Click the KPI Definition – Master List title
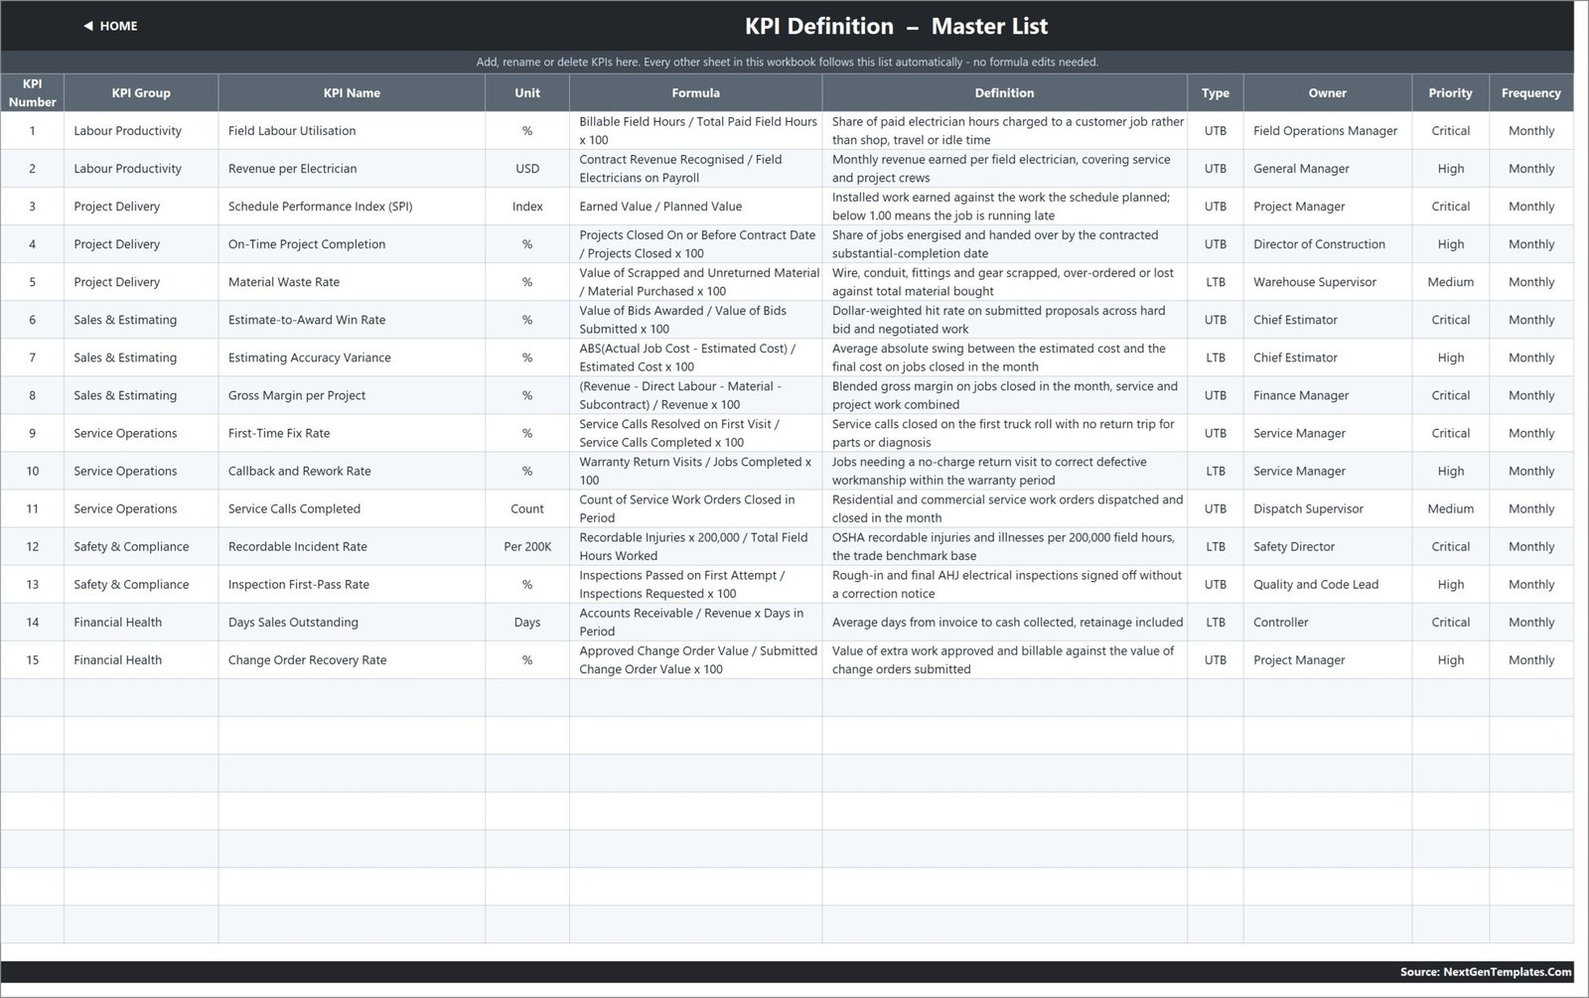This screenshot has height=998, width=1589. (x=896, y=26)
